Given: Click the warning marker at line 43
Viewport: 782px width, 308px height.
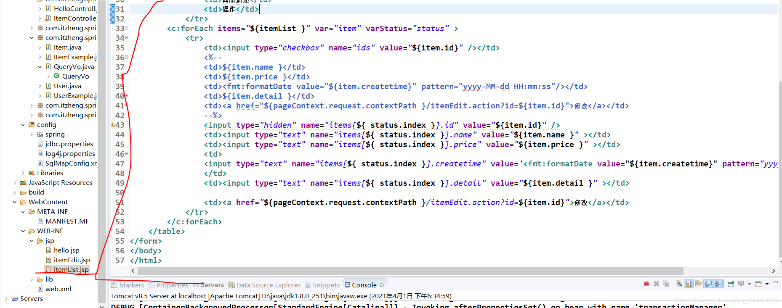Looking at the screenshot, I should [x=112, y=125].
